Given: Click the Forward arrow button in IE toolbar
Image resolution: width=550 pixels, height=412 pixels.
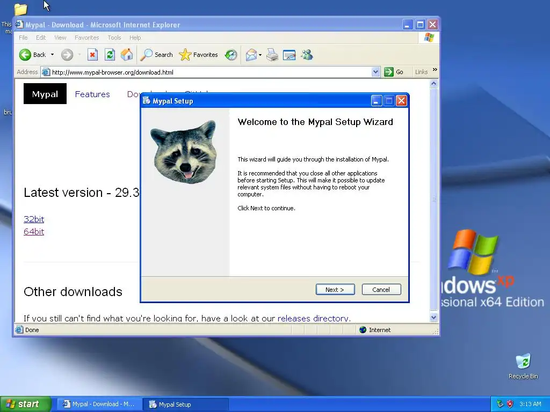Looking at the screenshot, I should click(x=67, y=55).
